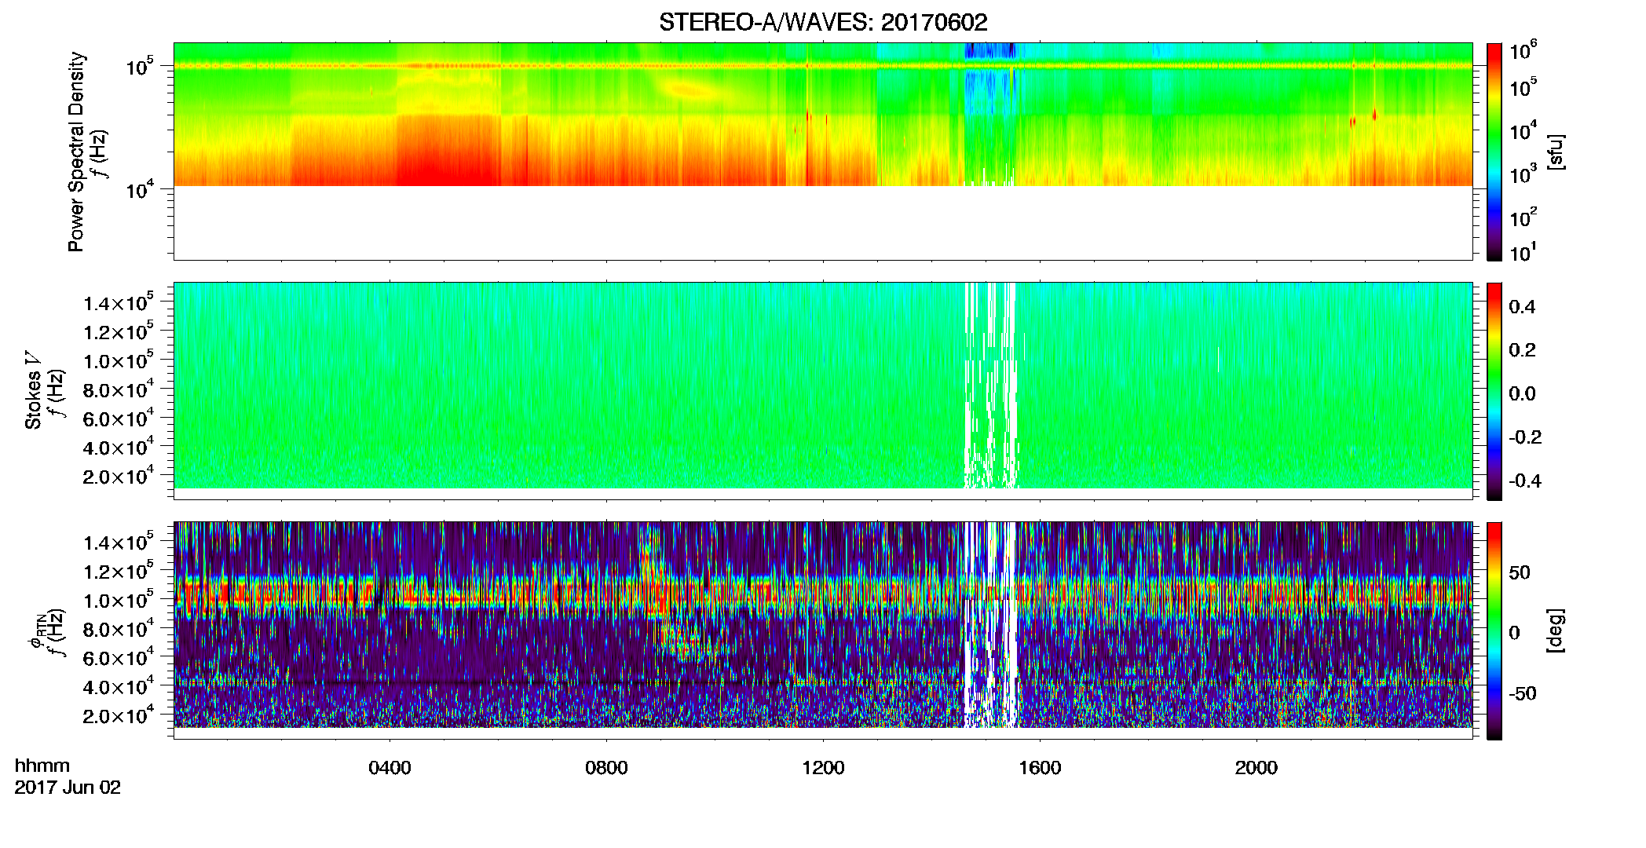Image resolution: width=1646 pixels, height=848 pixels.
Task: Click the 0.4 tick on Stokes color bar
Action: click(x=1522, y=307)
